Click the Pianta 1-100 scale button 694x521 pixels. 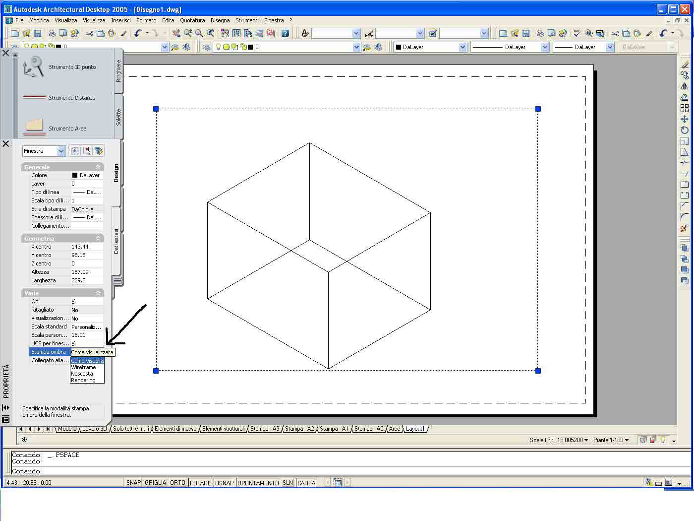pos(611,440)
